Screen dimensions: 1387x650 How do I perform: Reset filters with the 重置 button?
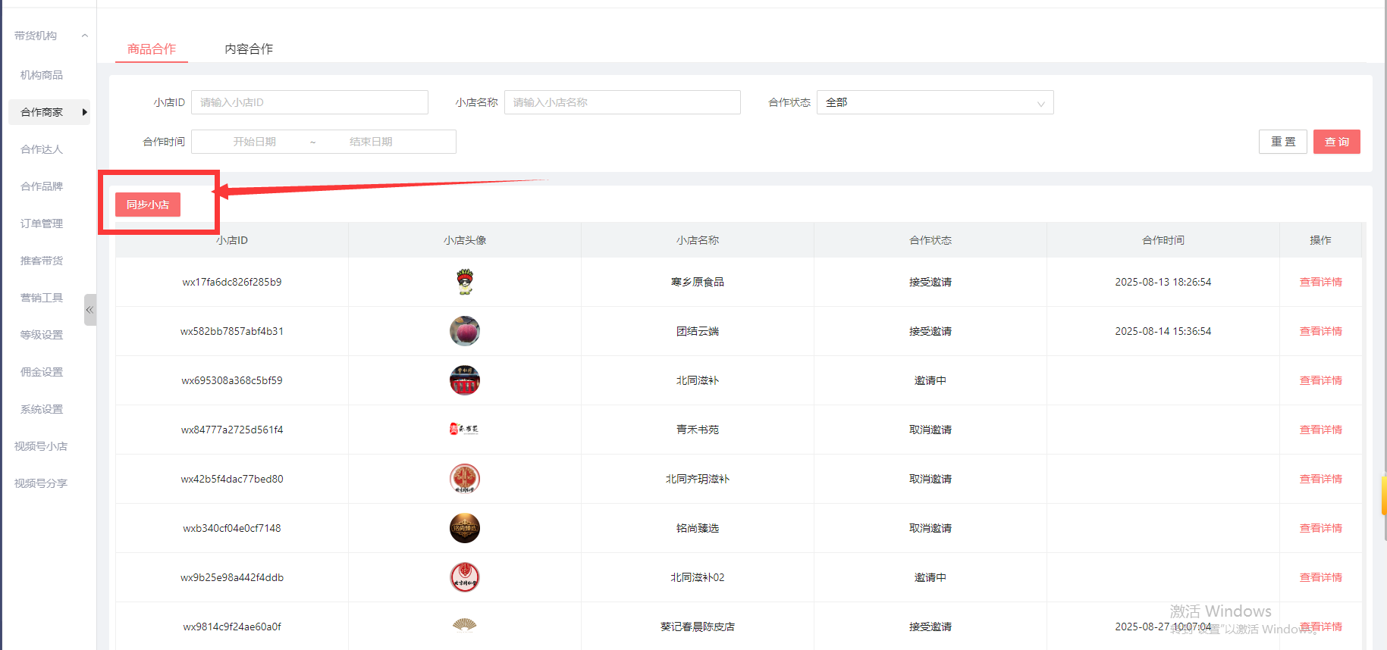coord(1282,142)
